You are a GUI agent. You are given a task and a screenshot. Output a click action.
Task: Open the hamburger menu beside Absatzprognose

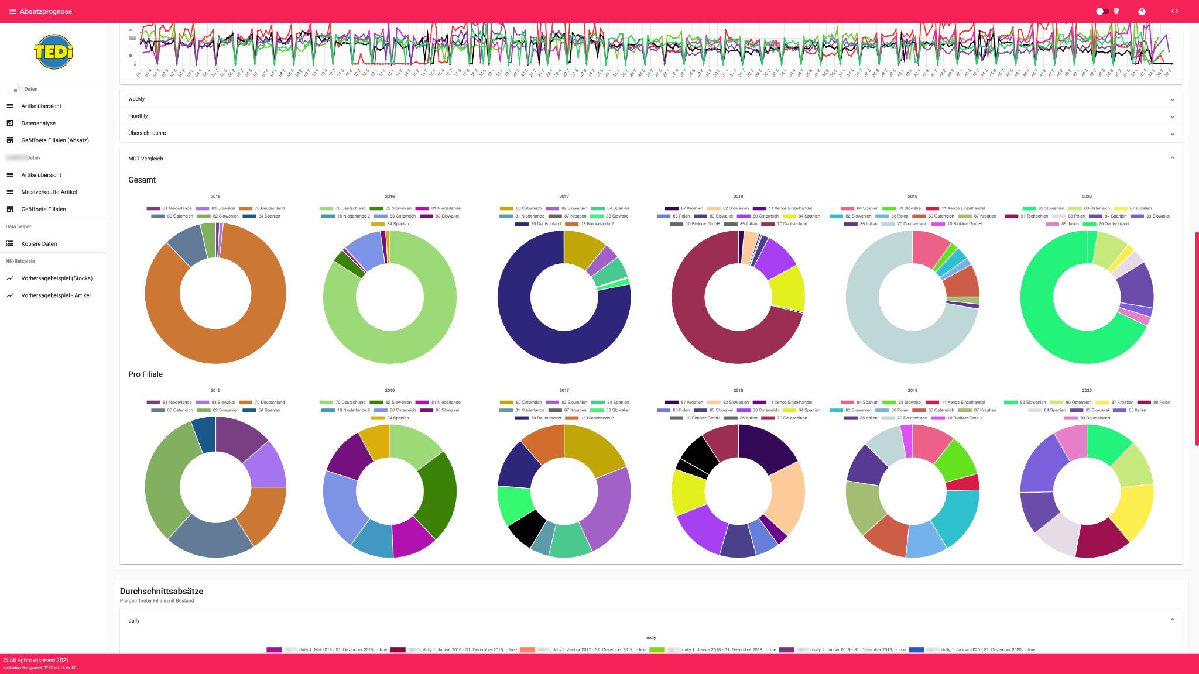[x=12, y=12]
